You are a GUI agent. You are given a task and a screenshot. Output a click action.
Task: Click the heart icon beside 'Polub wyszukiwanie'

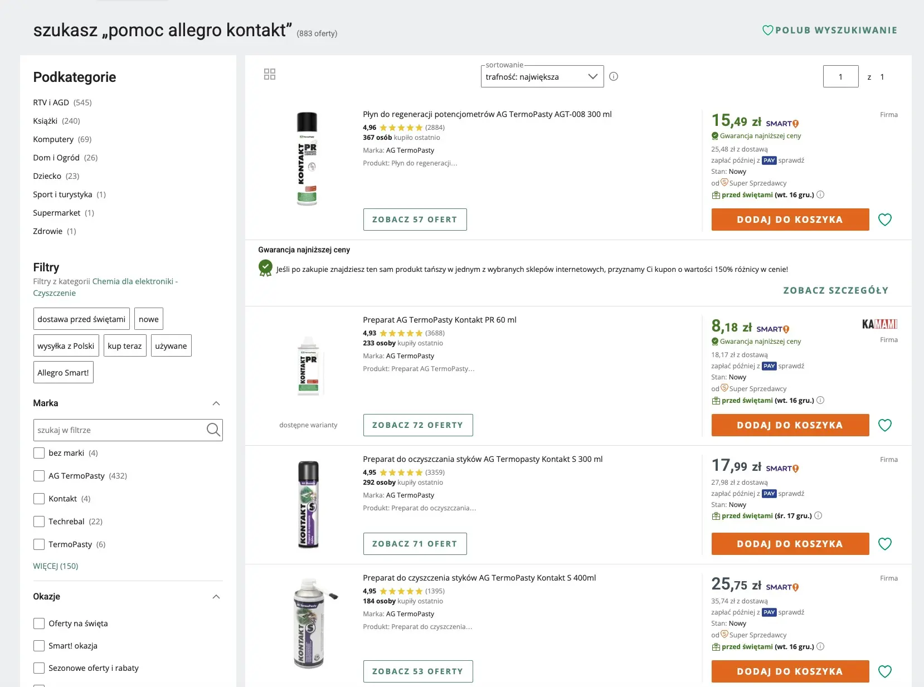pos(767,31)
